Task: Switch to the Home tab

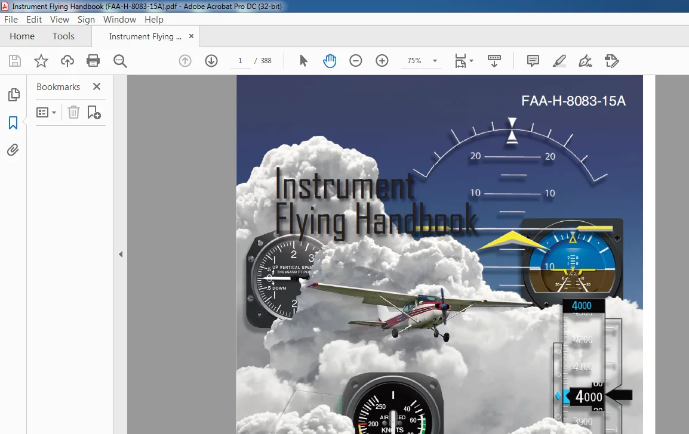Action: [x=22, y=36]
